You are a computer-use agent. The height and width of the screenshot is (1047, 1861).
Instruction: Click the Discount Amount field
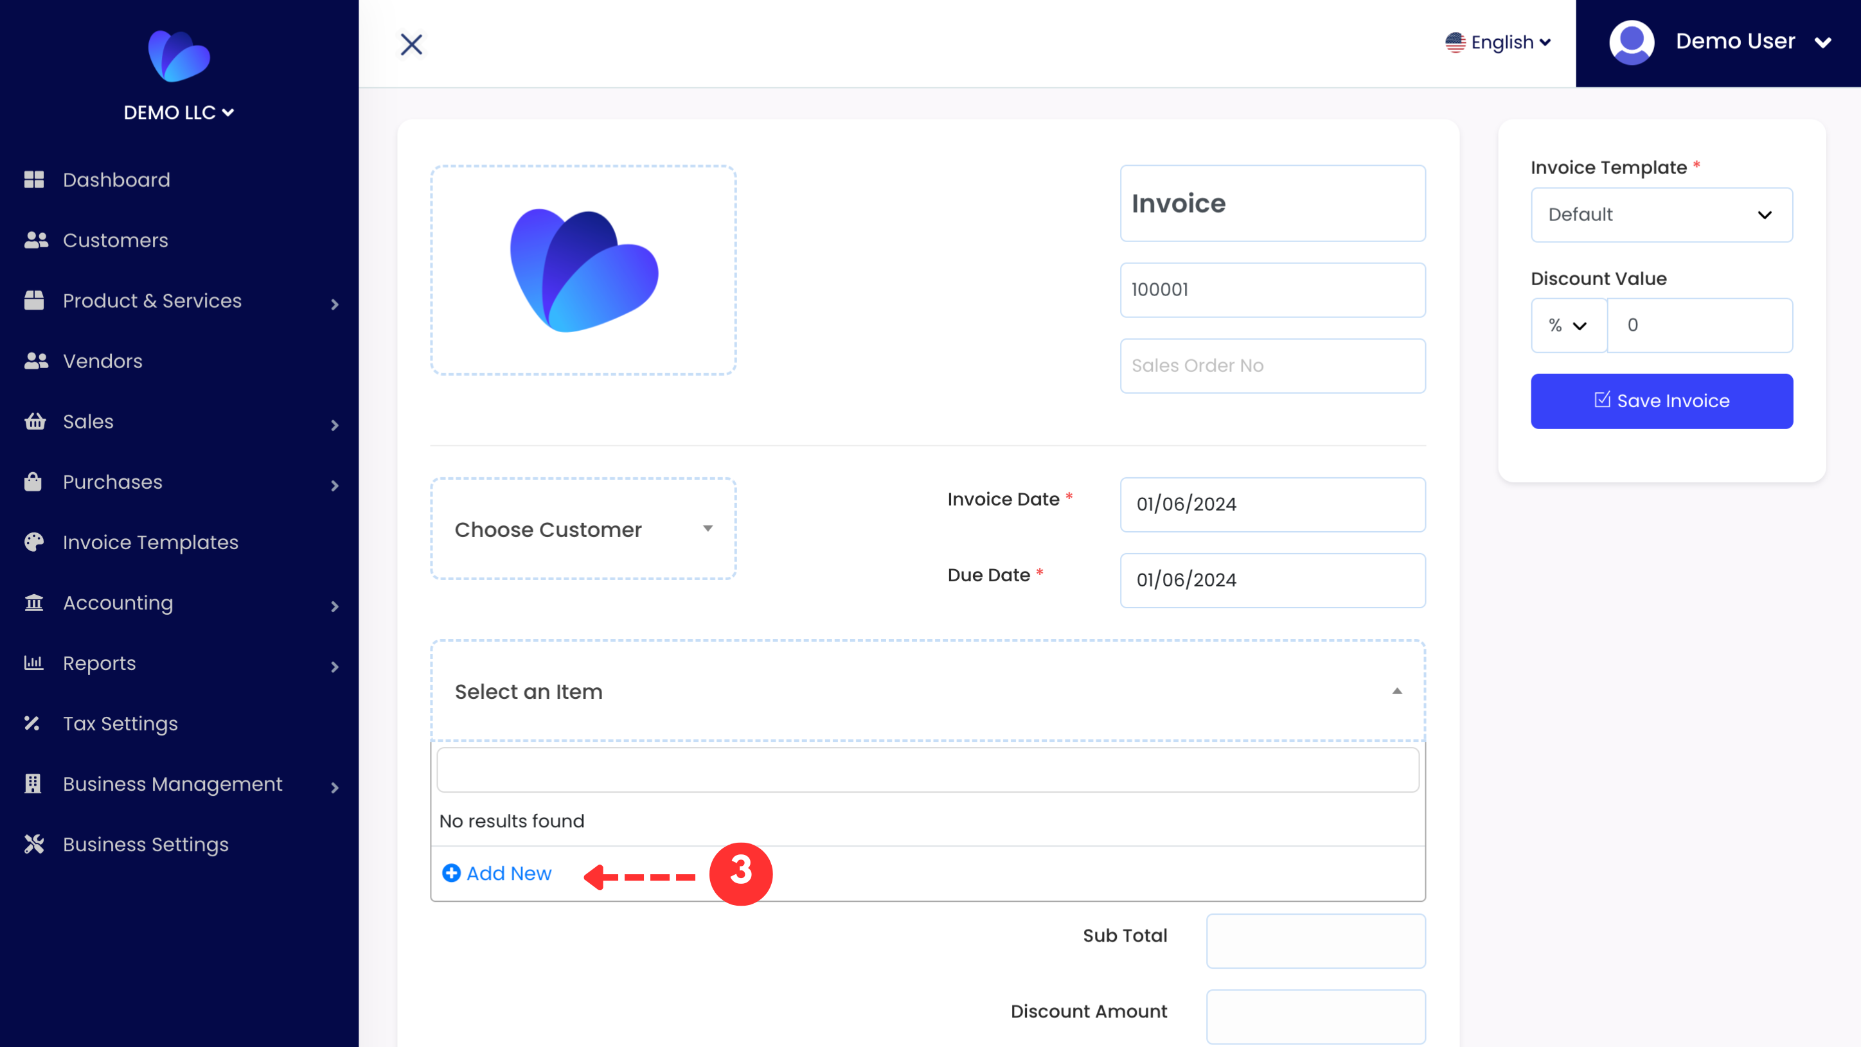[x=1315, y=1016]
